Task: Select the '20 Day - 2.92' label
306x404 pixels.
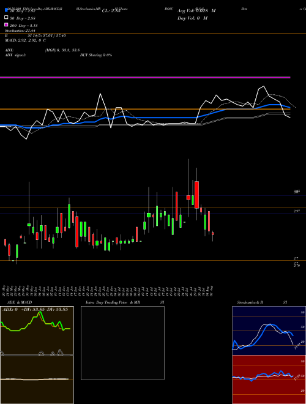Action: pos(23,11)
